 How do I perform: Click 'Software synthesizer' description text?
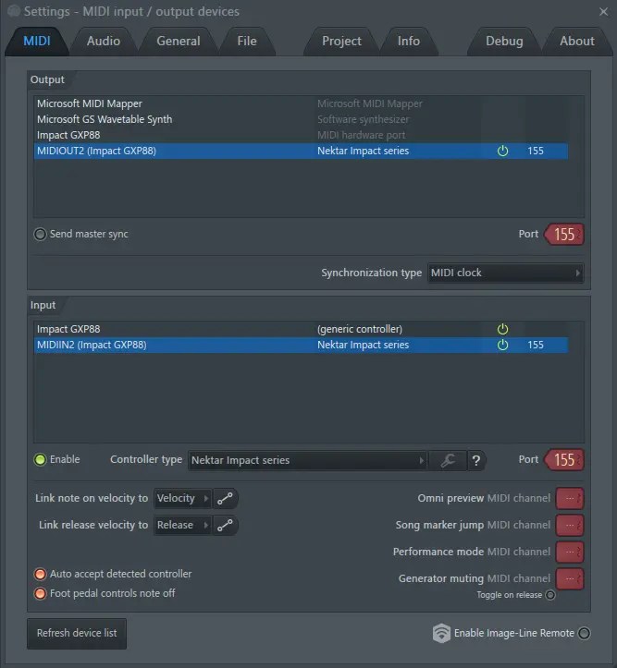[x=363, y=119]
